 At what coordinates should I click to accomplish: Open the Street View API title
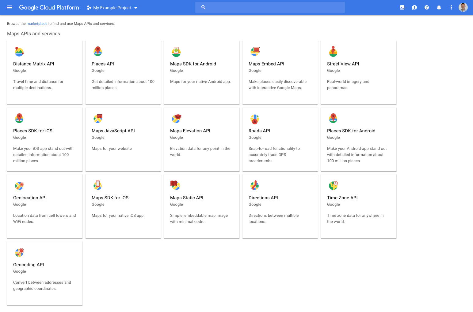[x=343, y=64]
